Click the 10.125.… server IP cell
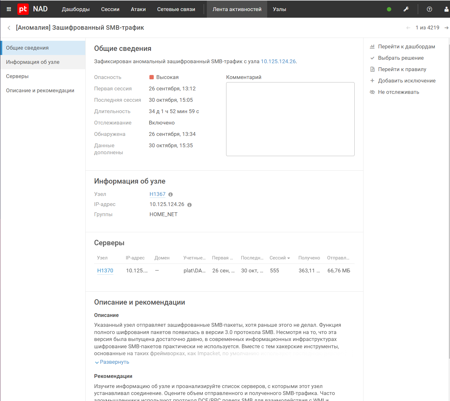The width and height of the screenshot is (450, 401). pyautogui.click(x=137, y=270)
